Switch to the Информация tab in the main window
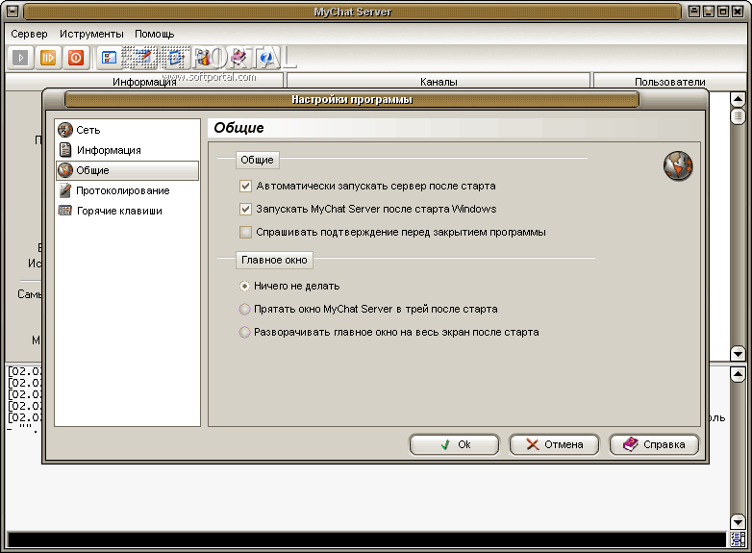 (144, 82)
